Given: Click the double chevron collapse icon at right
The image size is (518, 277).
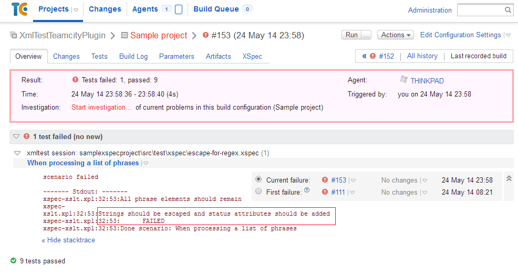Looking at the screenshot, I should tap(509, 178).
